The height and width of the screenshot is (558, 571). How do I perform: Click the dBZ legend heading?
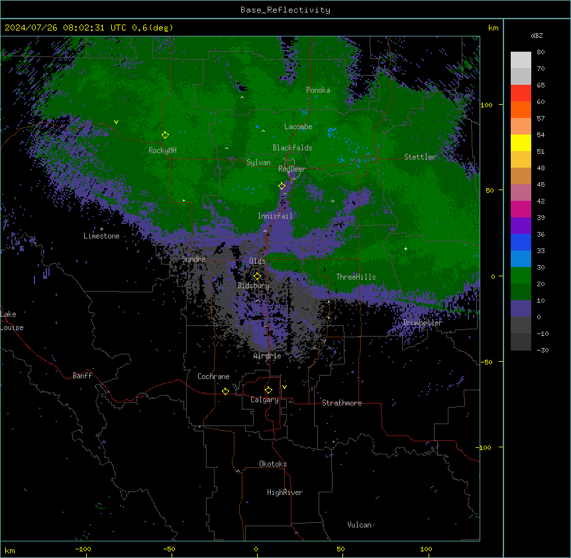pyautogui.click(x=537, y=36)
